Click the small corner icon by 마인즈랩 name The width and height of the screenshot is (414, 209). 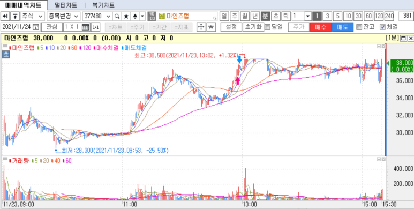pyautogui.click(x=214, y=18)
